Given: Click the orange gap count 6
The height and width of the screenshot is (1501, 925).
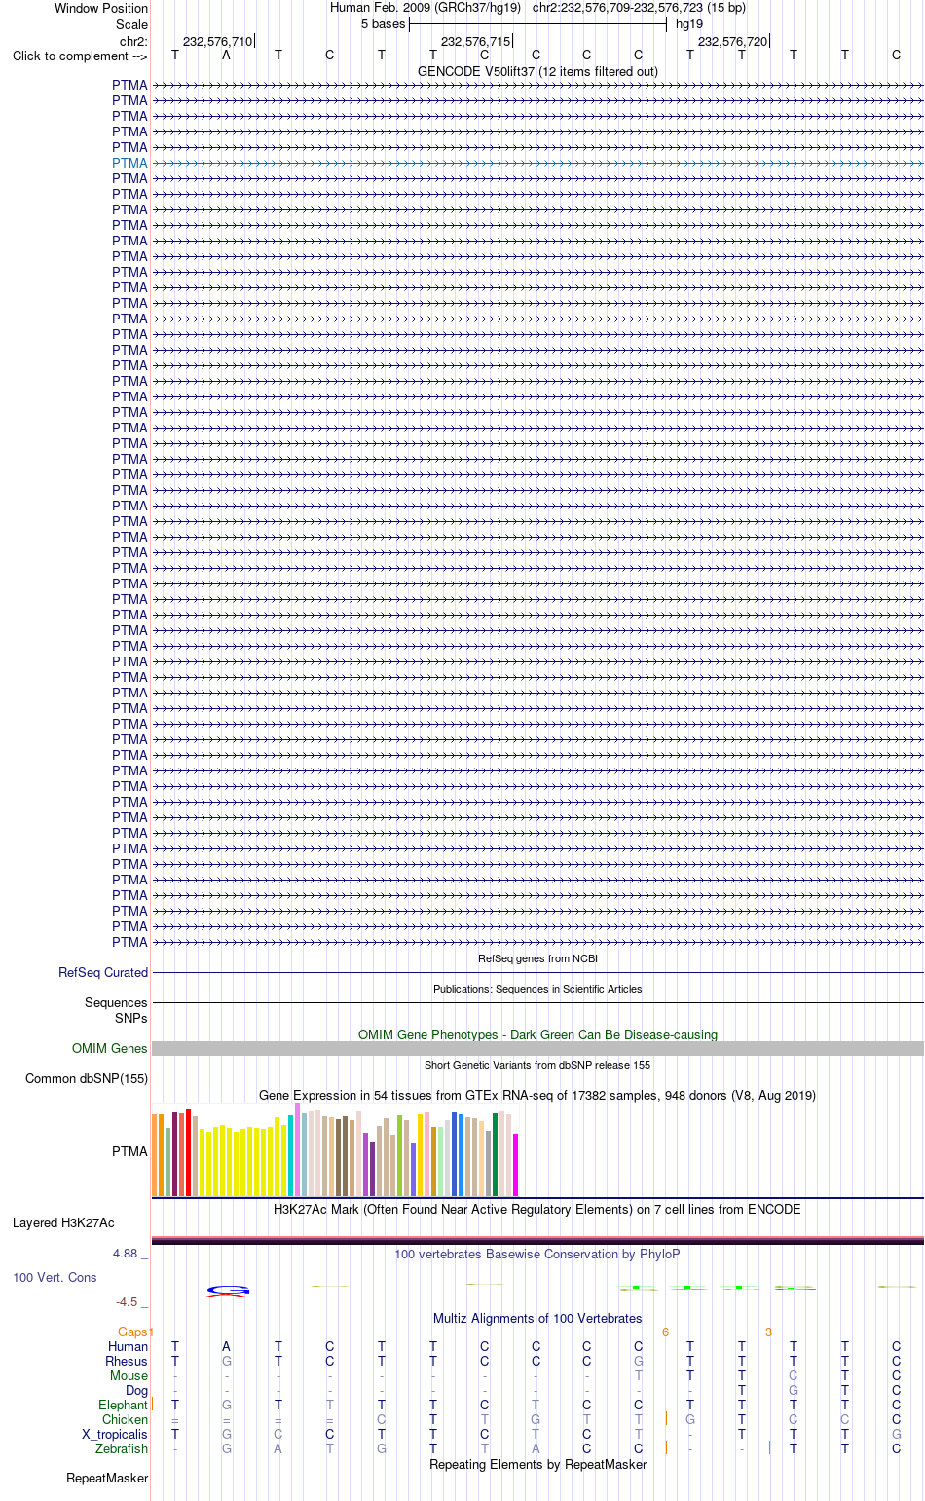Looking at the screenshot, I should click(665, 1332).
